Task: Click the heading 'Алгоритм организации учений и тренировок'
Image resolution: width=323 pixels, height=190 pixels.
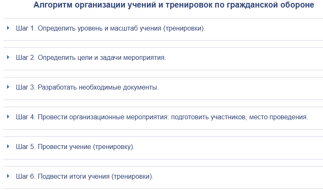Action: pos(173,5)
